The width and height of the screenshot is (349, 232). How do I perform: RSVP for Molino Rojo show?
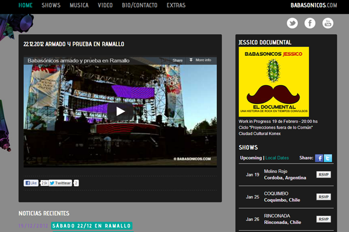pyautogui.click(x=323, y=175)
